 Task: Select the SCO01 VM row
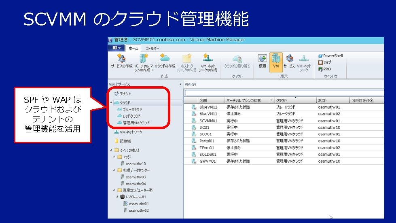pos(284,134)
